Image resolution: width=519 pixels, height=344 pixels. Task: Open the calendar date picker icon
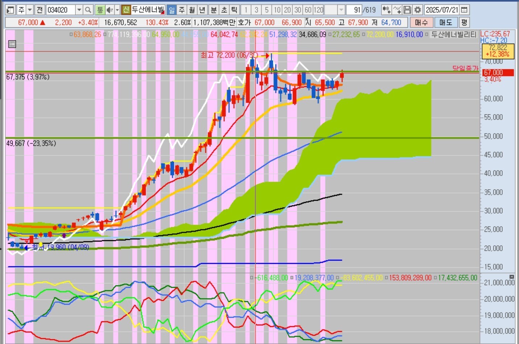(x=464, y=10)
